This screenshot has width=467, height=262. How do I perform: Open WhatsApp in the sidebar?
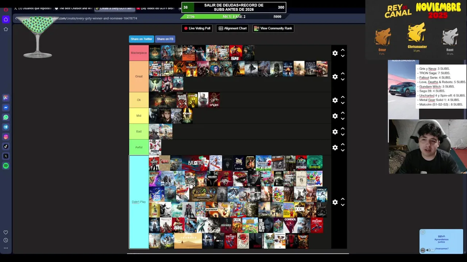(6, 117)
